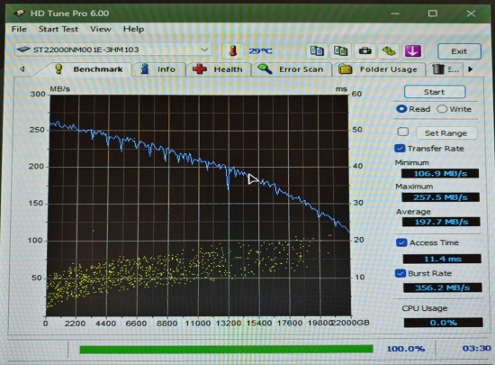This screenshot has height=365, width=495.
Task: Click the 100.0% progress text
Action: 406,349
